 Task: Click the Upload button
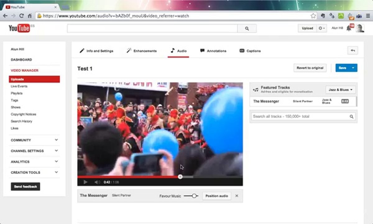tap(307, 28)
